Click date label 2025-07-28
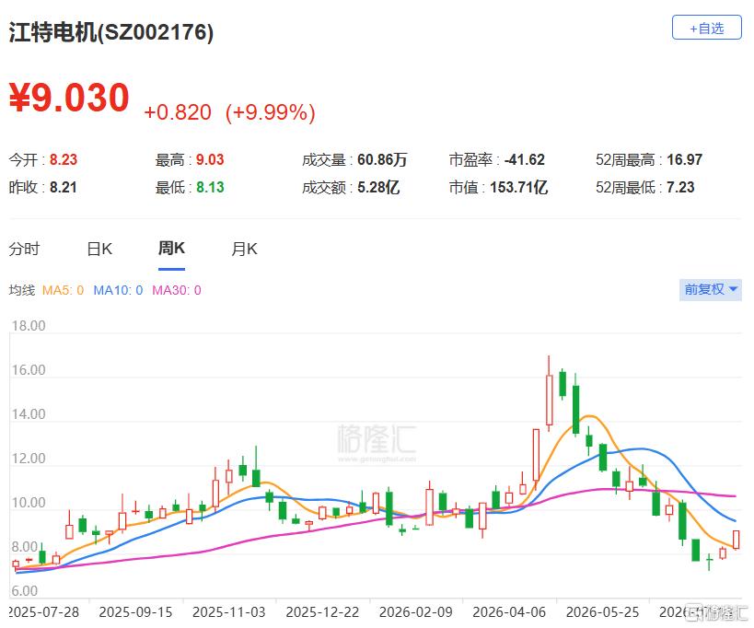This screenshot has height=628, width=754. coord(44,612)
